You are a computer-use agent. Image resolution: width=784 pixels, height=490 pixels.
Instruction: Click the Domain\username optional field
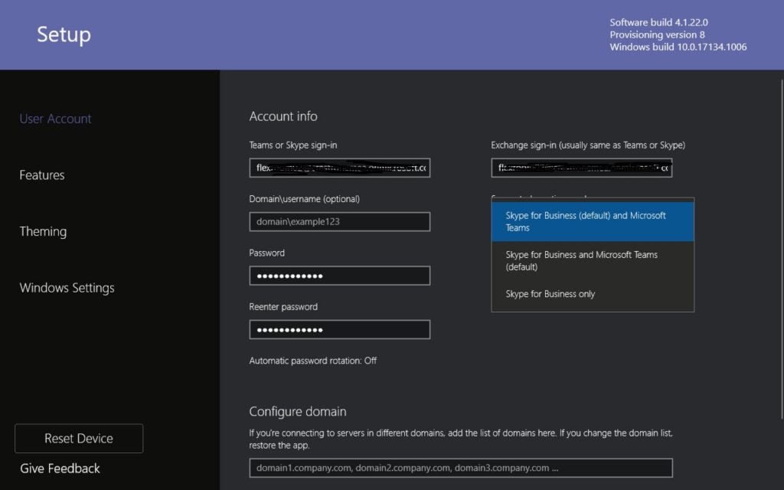click(x=339, y=221)
